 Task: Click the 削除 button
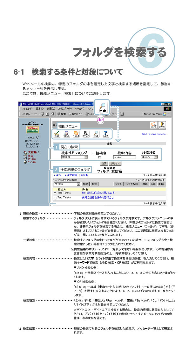161,184
